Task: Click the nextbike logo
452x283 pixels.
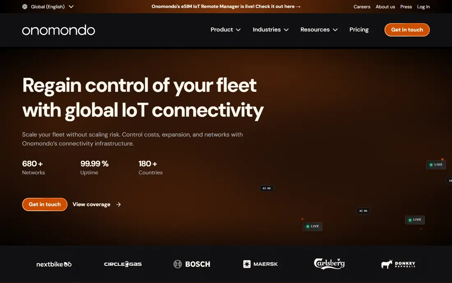Action: (54, 264)
